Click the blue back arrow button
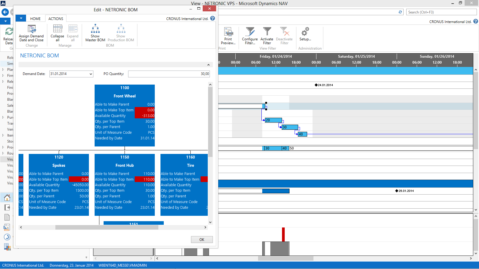 pyautogui.click(x=5, y=12)
